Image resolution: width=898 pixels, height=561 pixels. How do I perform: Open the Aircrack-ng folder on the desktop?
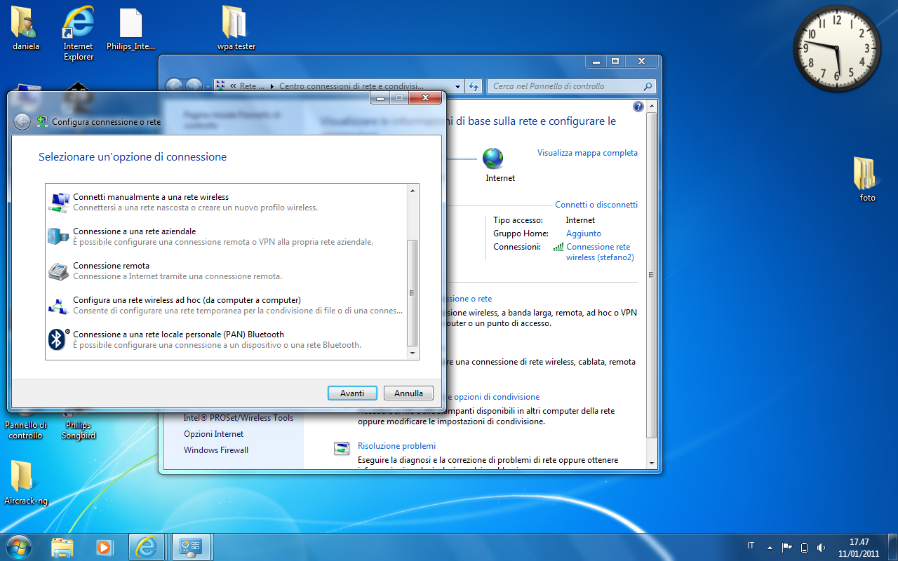coord(26,483)
